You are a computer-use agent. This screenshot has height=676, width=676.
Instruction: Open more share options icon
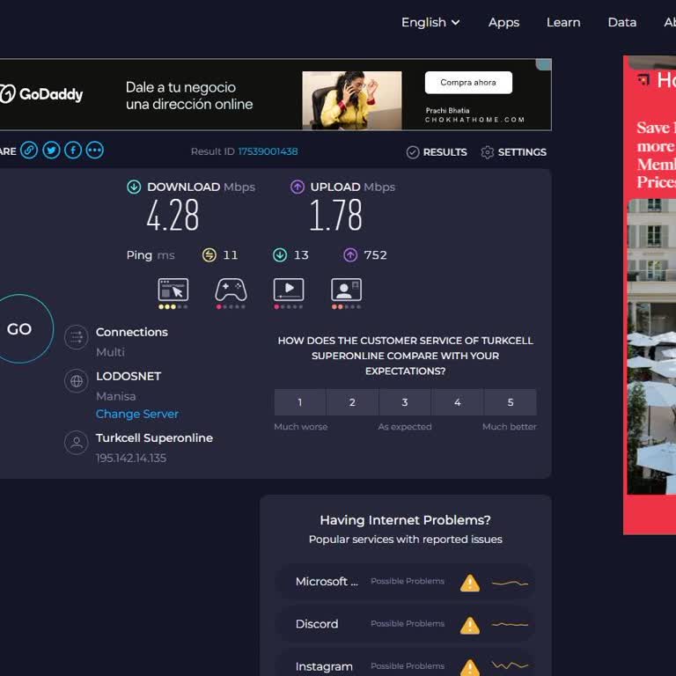(x=95, y=151)
